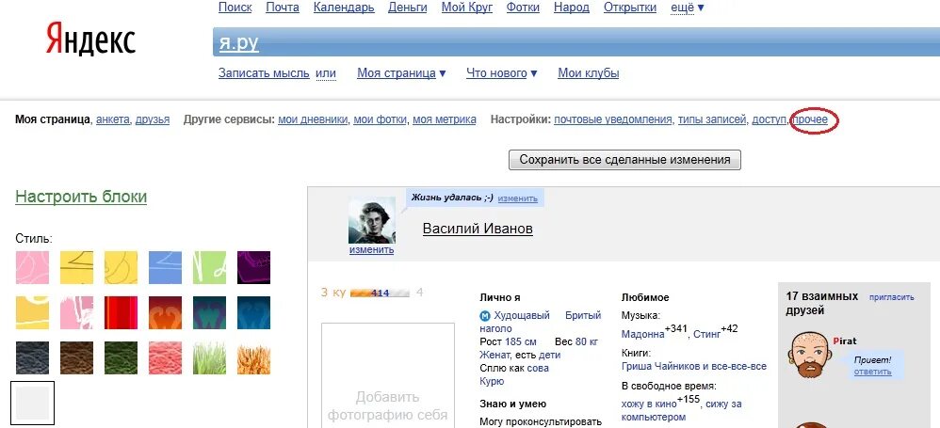Click the Бритый наголо link
The width and height of the screenshot is (940, 428).
540,322
